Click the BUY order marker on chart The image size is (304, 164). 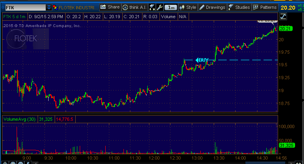click(x=202, y=60)
